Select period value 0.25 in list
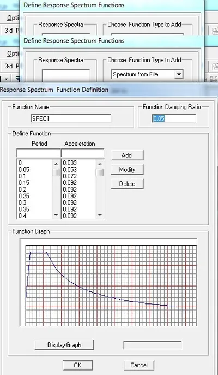Viewport: 218px width, 375px height. click(24, 196)
